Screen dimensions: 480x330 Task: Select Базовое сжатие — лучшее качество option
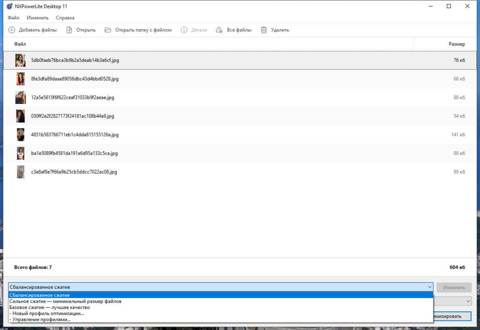[x=49, y=307]
